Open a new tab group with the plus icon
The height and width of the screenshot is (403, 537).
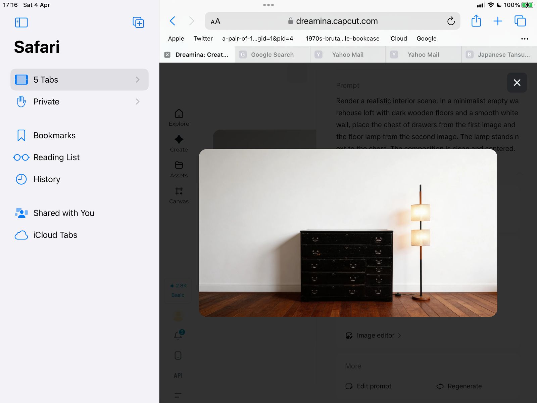(x=138, y=23)
